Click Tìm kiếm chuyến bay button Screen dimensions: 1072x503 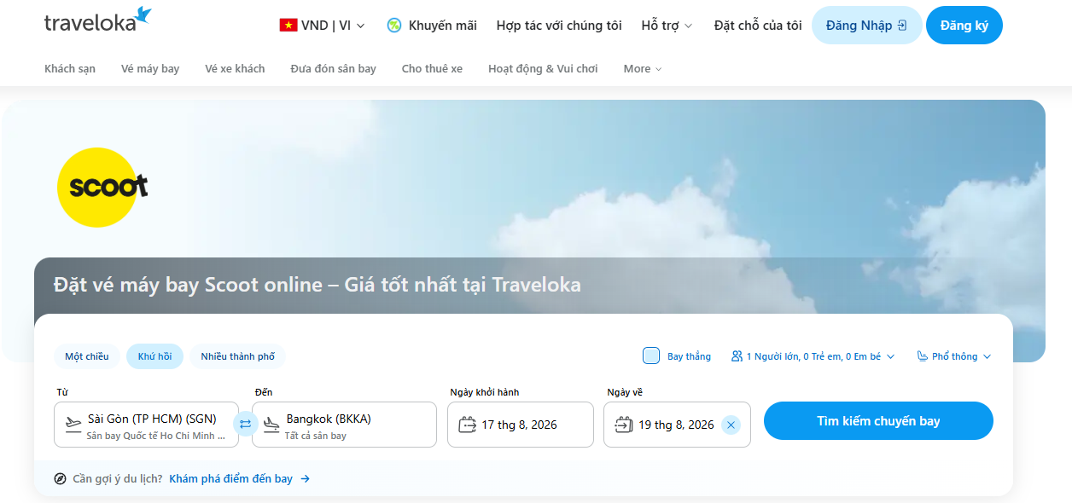(878, 421)
